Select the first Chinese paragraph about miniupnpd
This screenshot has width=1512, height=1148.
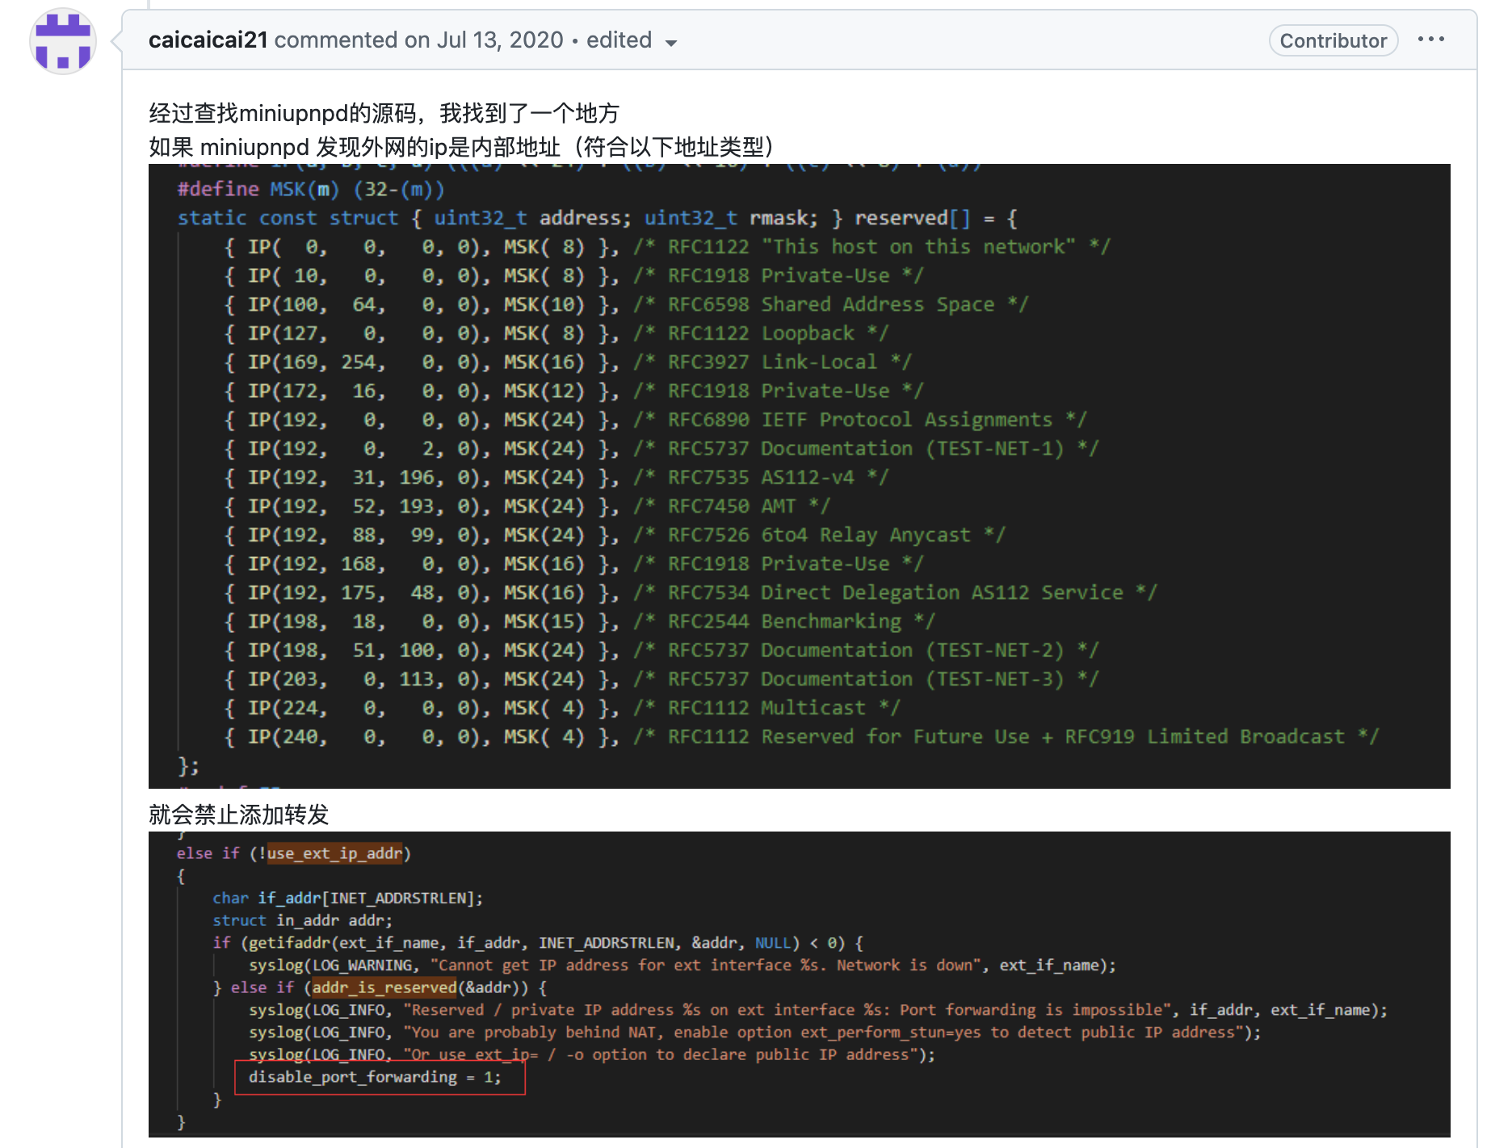coord(384,112)
